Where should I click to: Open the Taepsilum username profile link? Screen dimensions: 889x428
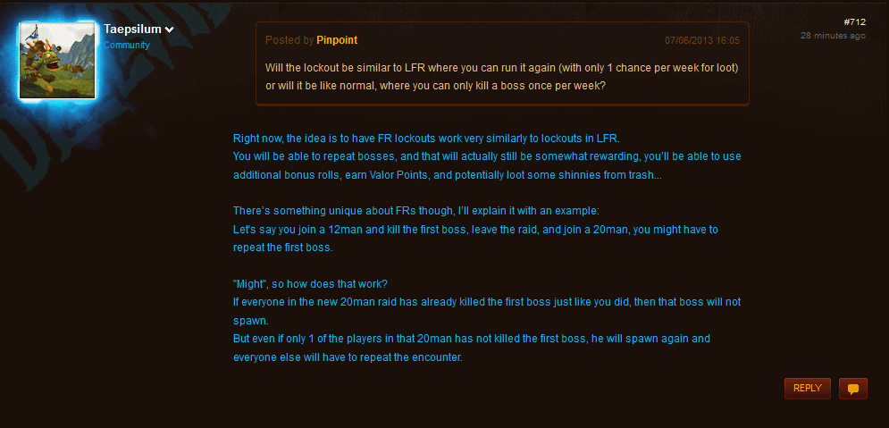(x=132, y=29)
